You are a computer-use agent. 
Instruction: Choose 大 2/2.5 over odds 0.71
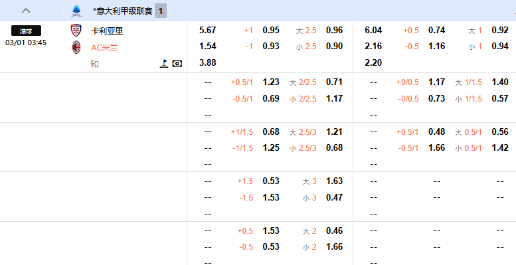click(x=334, y=82)
